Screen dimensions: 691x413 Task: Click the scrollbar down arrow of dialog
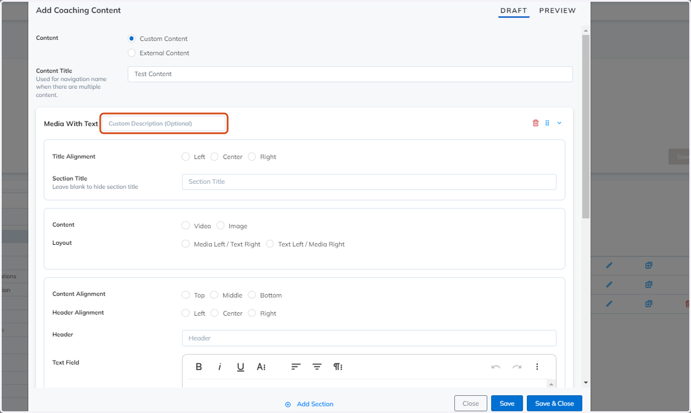586,382
